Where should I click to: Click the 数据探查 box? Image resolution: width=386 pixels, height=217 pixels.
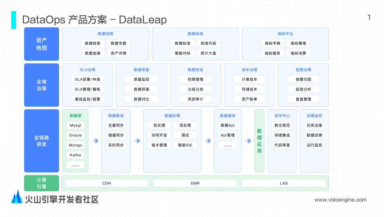pos(142,89)
